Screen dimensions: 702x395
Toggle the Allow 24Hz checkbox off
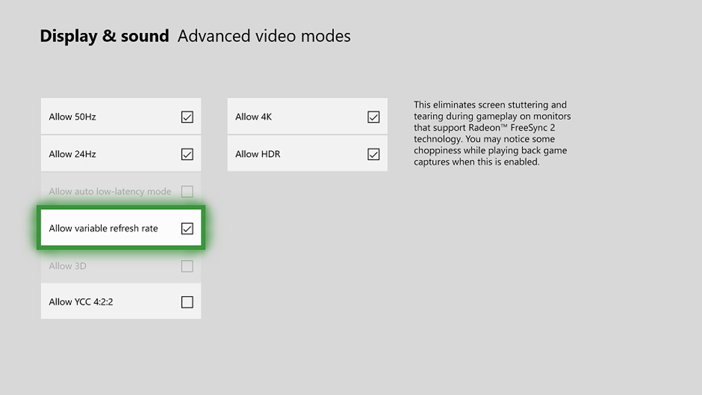coord(186,153)
